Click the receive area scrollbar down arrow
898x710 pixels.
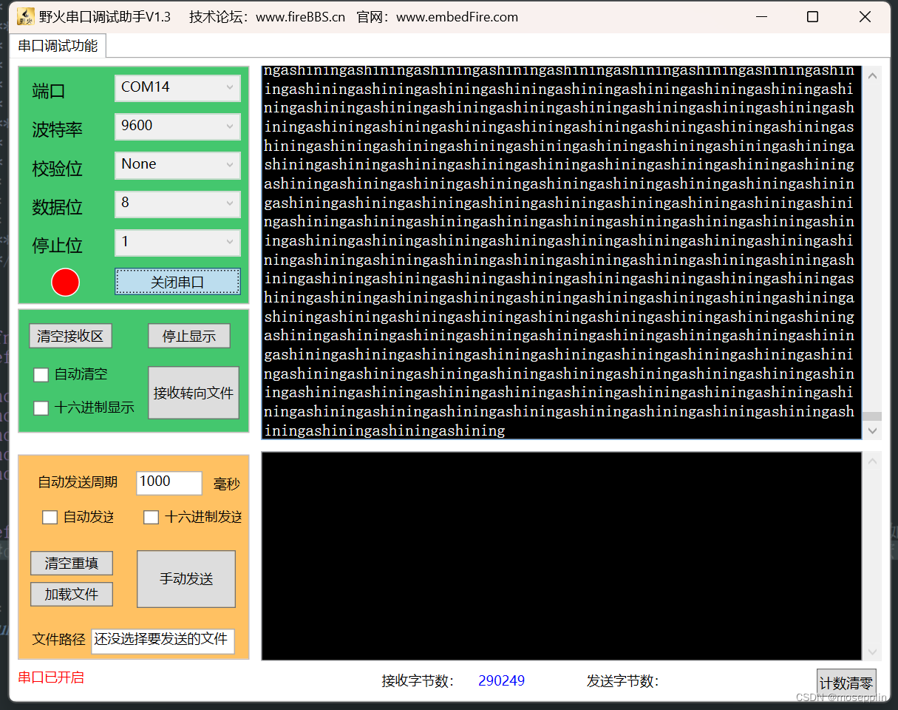tap(873, 430)
